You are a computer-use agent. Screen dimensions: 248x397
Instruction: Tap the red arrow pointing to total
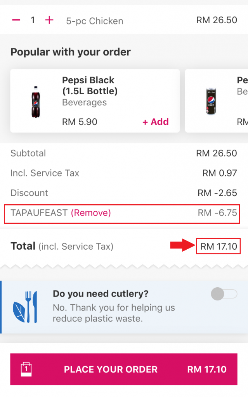point(182,245)
